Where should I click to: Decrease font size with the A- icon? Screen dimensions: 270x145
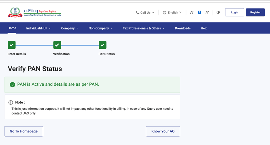(x=192, y=12)
